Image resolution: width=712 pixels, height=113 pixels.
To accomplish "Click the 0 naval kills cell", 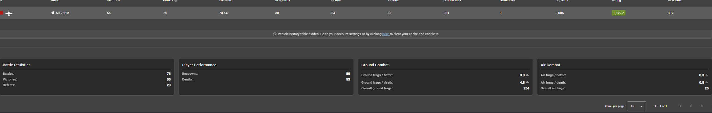I will pos(500,13).
